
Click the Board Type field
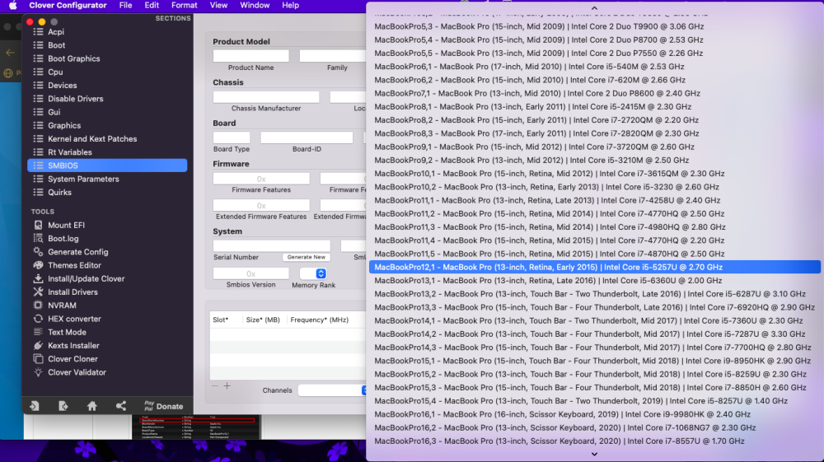[232, 138]
